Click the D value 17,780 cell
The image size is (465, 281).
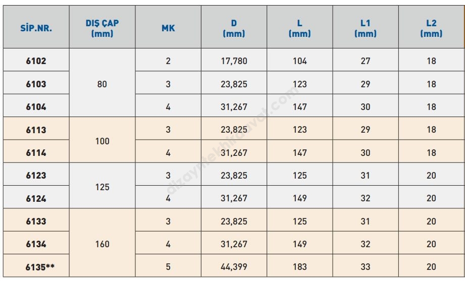[234, 61]
